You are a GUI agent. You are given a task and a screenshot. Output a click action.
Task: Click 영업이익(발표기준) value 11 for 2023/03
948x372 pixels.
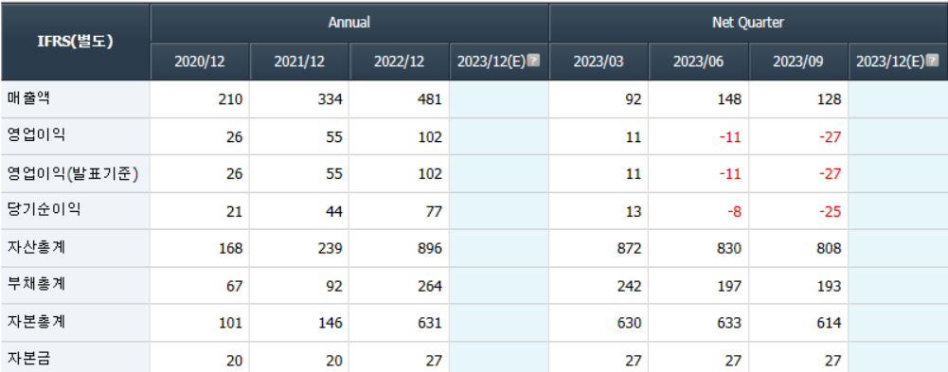coord(634,174)
